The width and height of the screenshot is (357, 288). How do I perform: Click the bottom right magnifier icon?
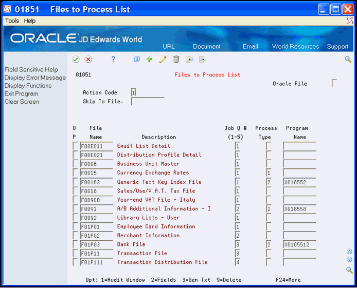(349, 270)
